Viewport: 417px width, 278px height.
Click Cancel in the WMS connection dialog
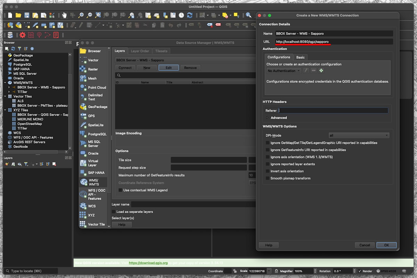tap(365, 245)
